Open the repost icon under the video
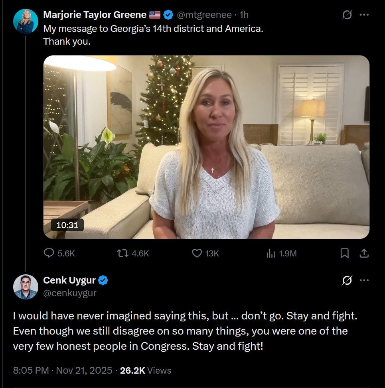Image resolution: width=385 pixels, height=388 pixels. 122,253
